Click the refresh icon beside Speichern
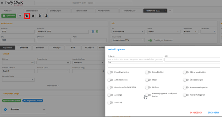The height and width of the screenshot is (117, 222). click(x=20, y=16)
